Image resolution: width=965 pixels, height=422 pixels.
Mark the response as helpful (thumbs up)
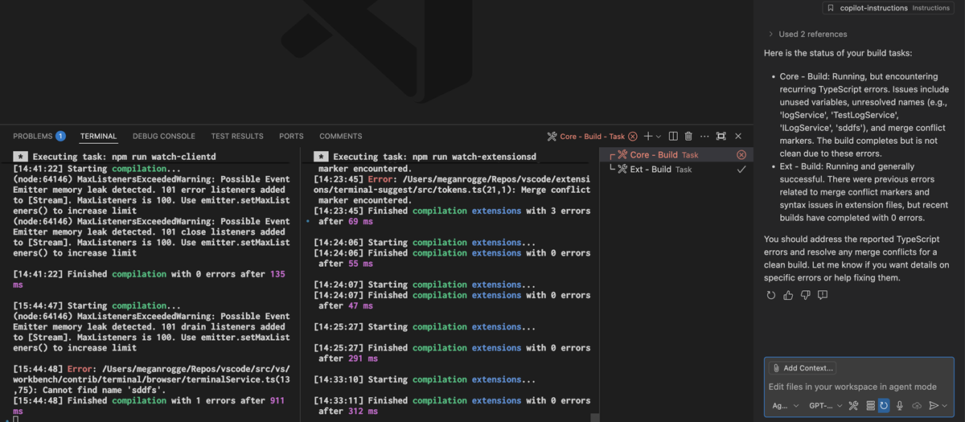tap(788, 295)
